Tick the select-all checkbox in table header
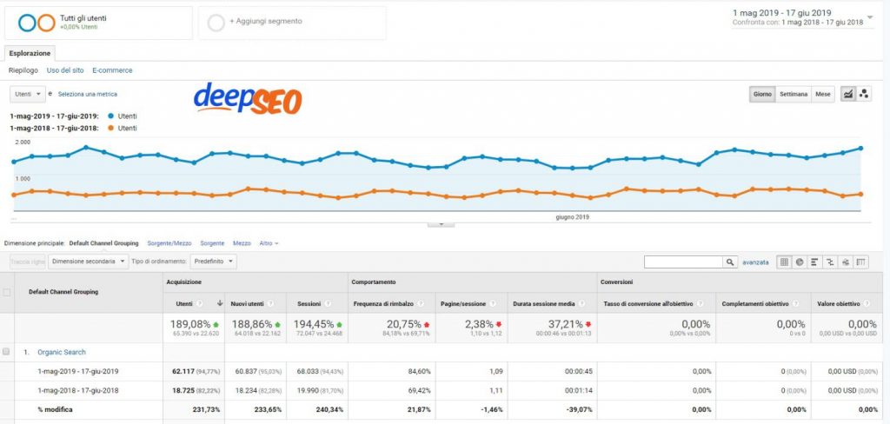 (7, 293)
